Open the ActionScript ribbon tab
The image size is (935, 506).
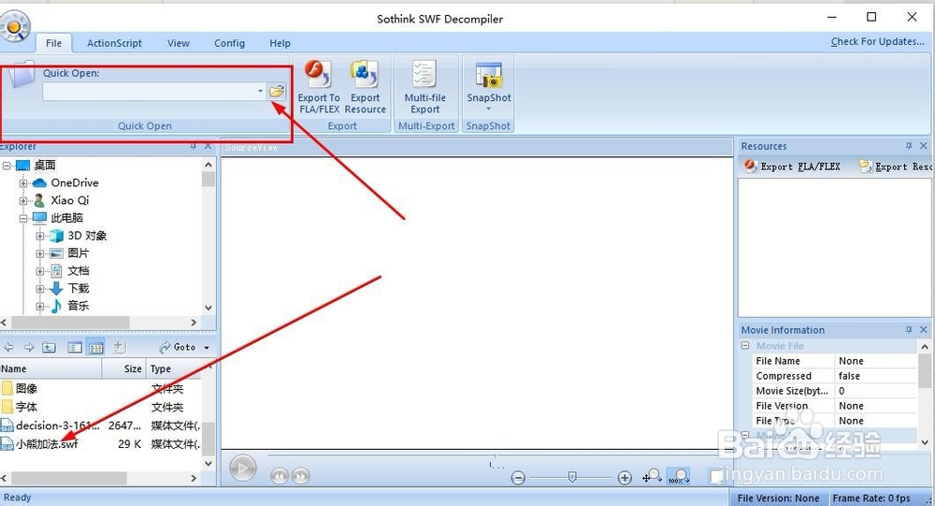coord(114,43)
